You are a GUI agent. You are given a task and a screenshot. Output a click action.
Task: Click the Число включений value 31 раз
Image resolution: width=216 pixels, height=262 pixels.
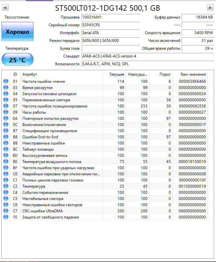point(198,41)
